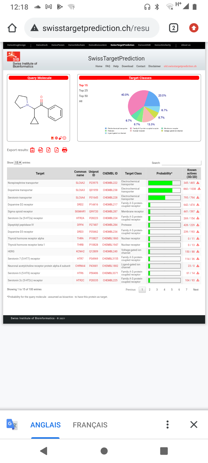Viewport: 208px width, 463px height.
Task: Open the FAQ page link
Action: click(108, 66)
